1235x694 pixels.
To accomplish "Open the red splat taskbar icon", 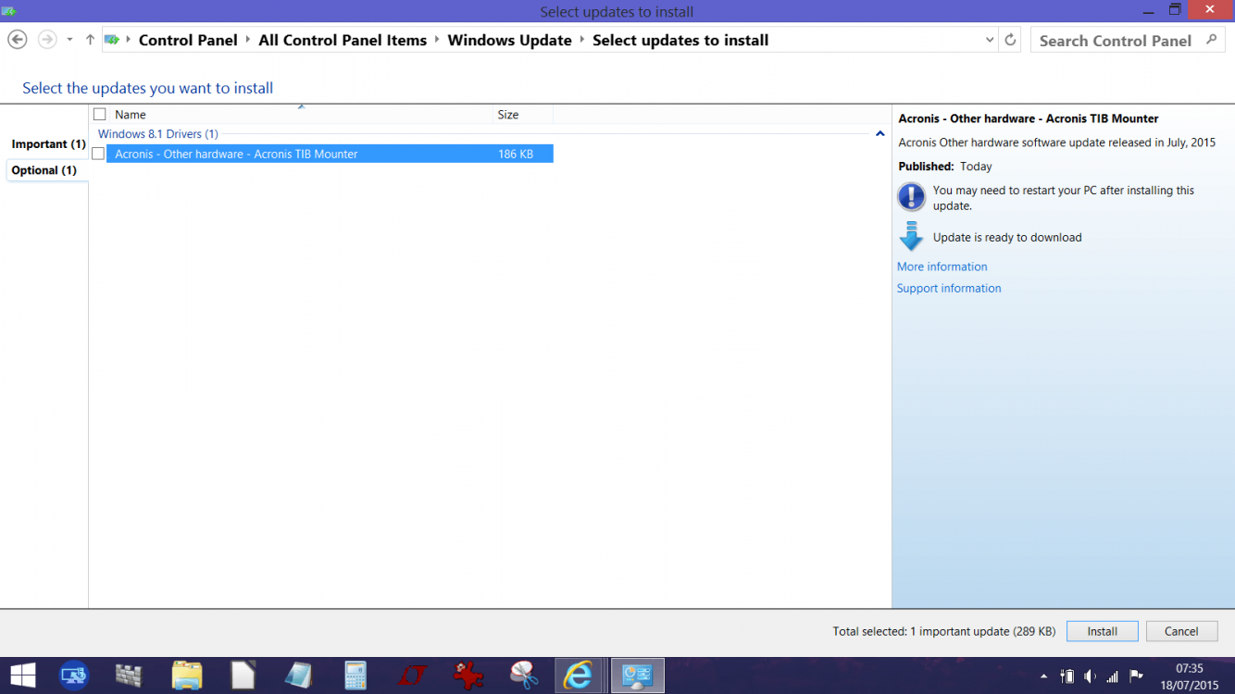I will pos(468,675).
